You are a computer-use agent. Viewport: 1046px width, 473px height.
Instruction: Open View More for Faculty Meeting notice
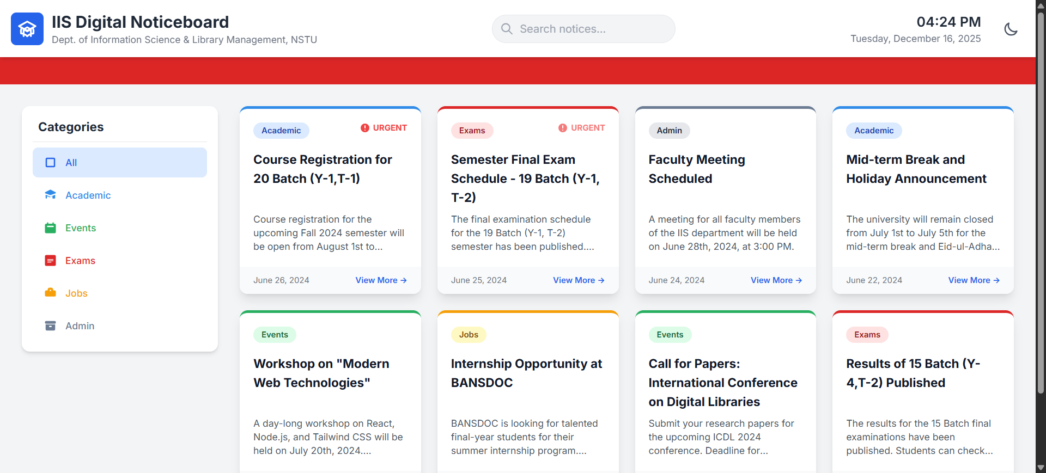[x=776, y=280]
